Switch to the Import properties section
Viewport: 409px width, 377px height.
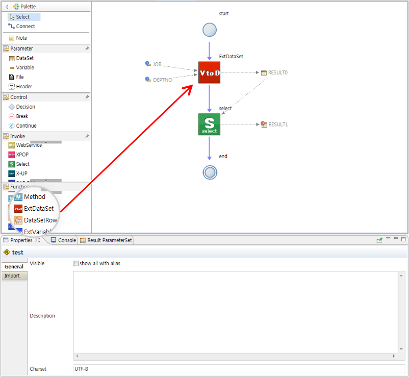tap(12, 276)
